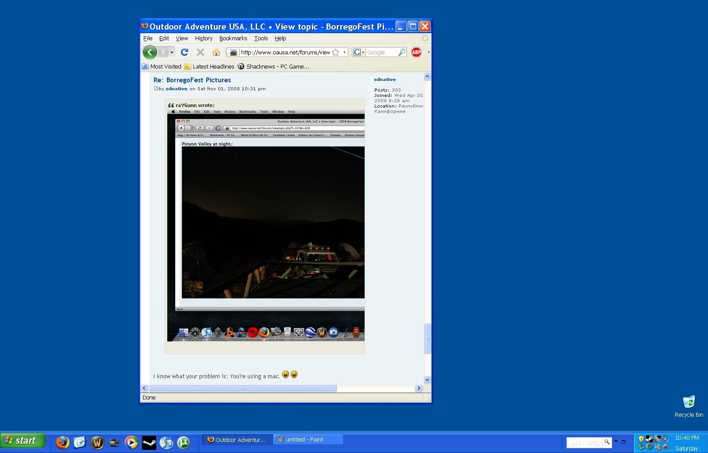Open the Tools menu
The width and height of the screenshot is (708, 453).
pos(261,38)
